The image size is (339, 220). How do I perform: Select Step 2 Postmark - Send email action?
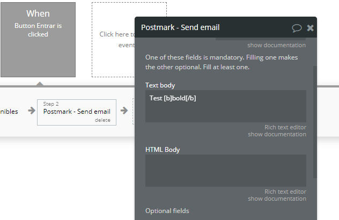coord(76,111)
